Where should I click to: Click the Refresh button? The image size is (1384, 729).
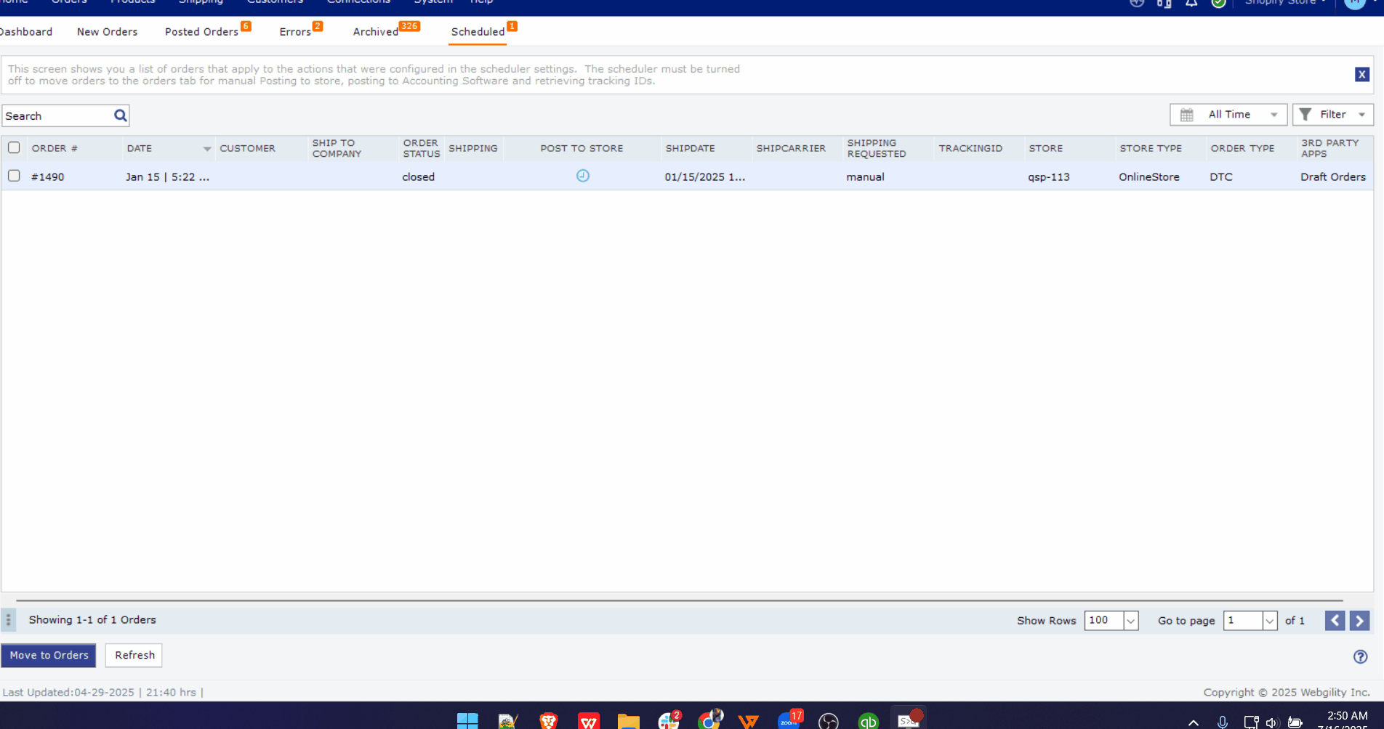134,655
